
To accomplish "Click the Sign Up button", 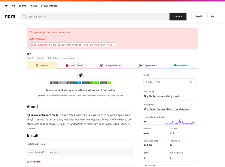I will pos(199,16).
